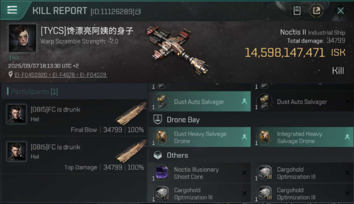Click the Drone Bay section icon
The image size is (354, 204).
click(x=158, y=119)
